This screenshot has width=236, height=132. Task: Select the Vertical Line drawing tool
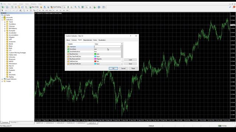[10, 11]
